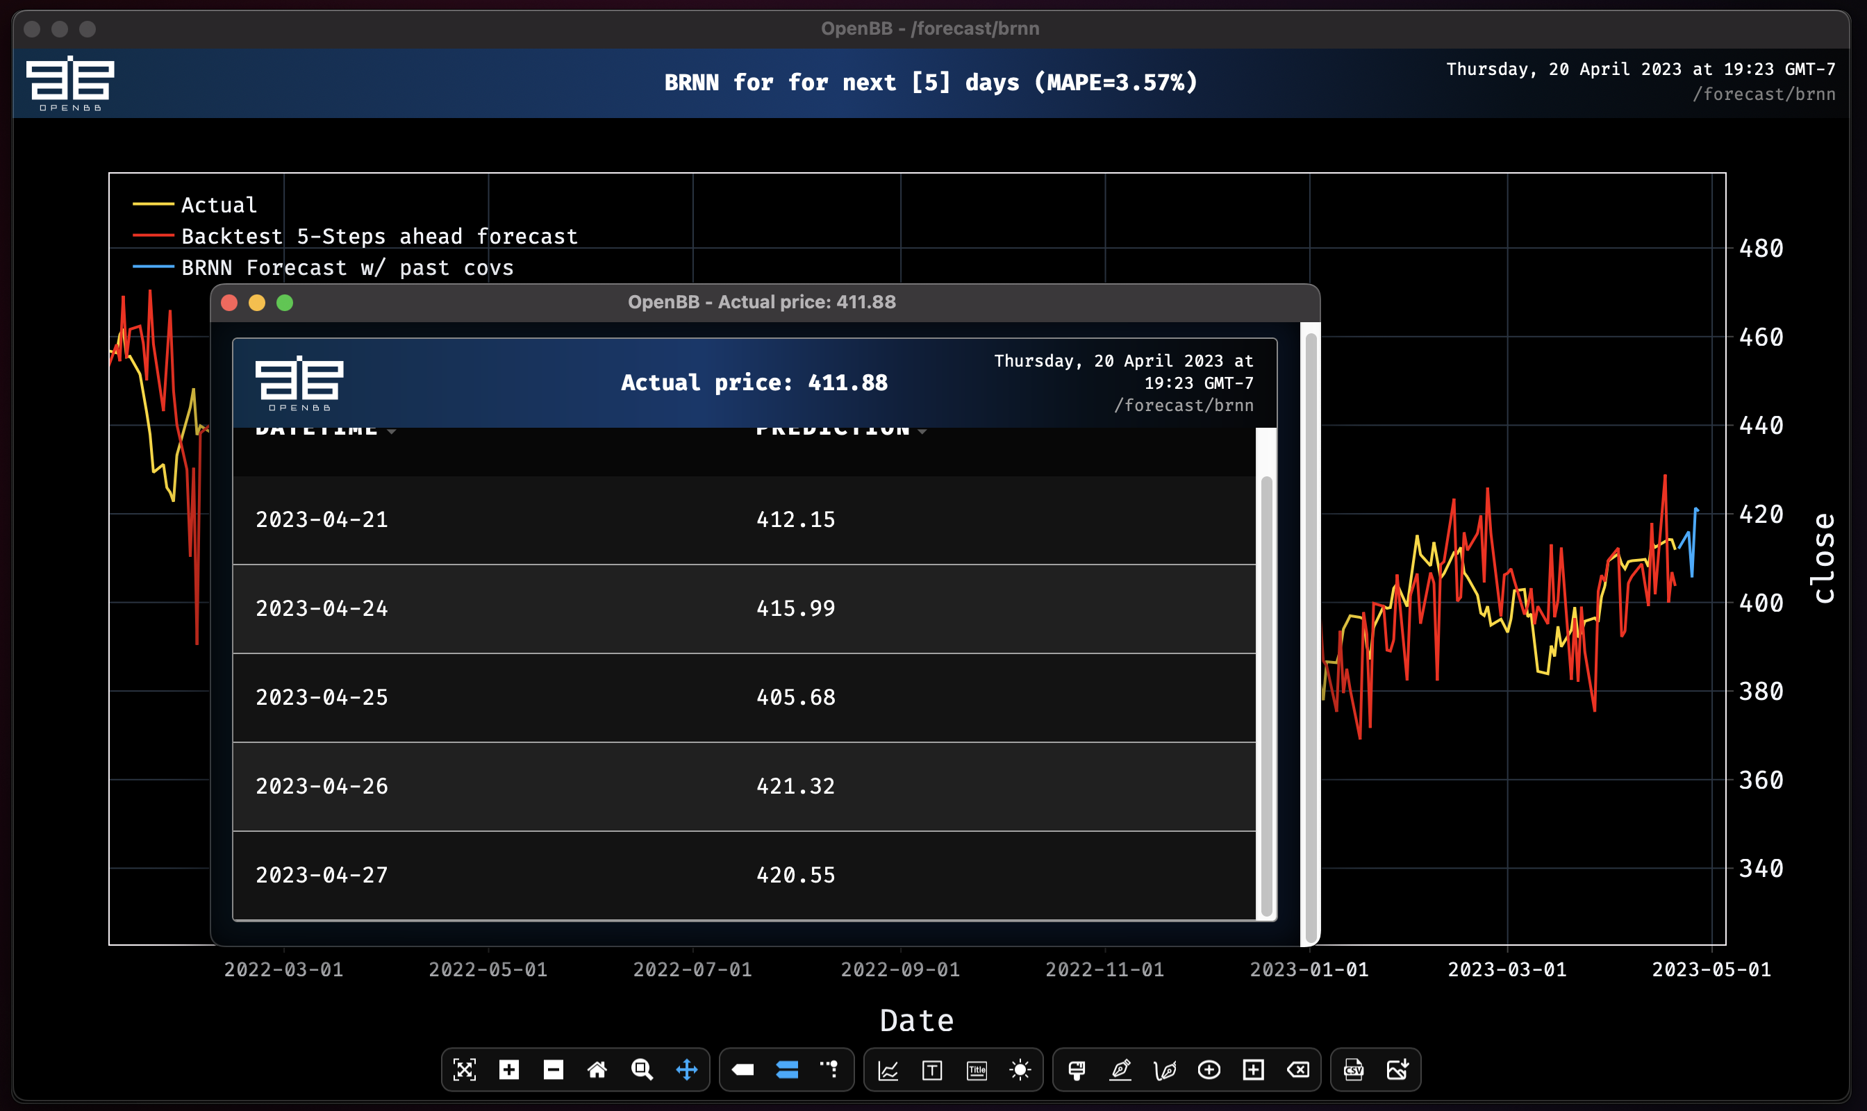Click the 'Date' x-axis title
This screenshot has height=1111, width=1867.
pos(917,1021)
